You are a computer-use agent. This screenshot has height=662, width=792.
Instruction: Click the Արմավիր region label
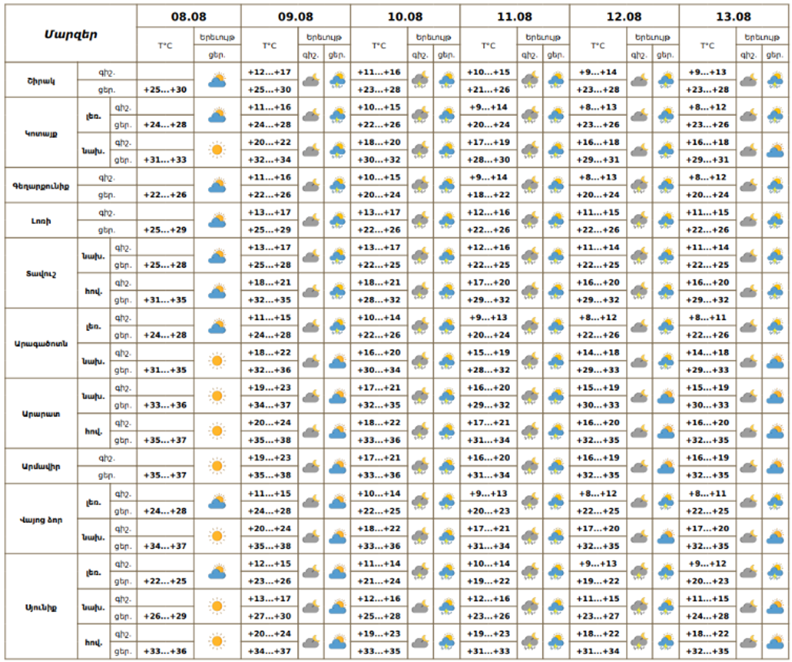41,467
